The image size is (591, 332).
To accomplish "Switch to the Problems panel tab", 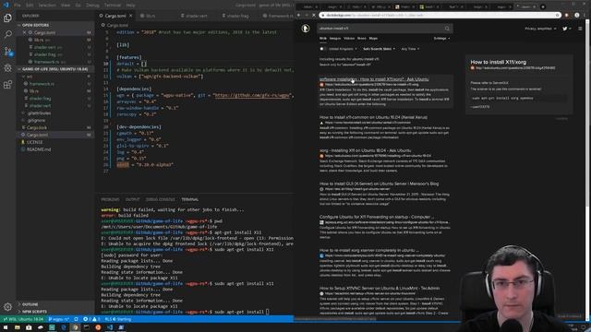I will tap(110, 199).
